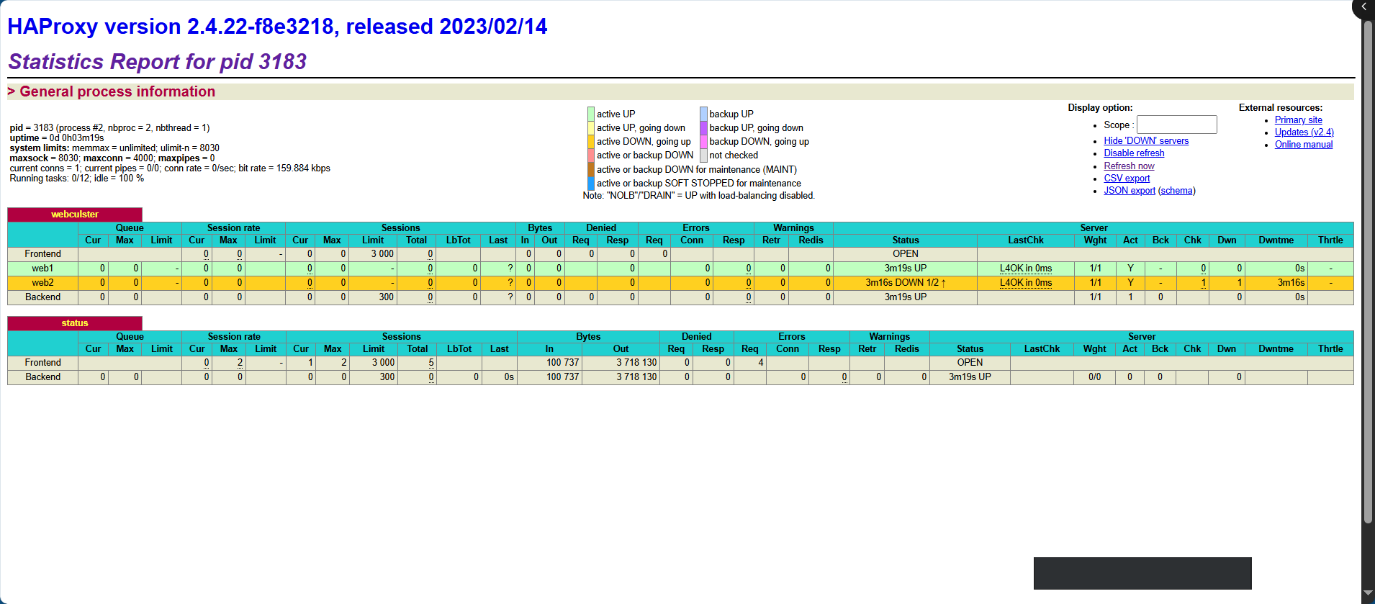
Task: Open the JSON export link
Action: [x=1130, y=191]
